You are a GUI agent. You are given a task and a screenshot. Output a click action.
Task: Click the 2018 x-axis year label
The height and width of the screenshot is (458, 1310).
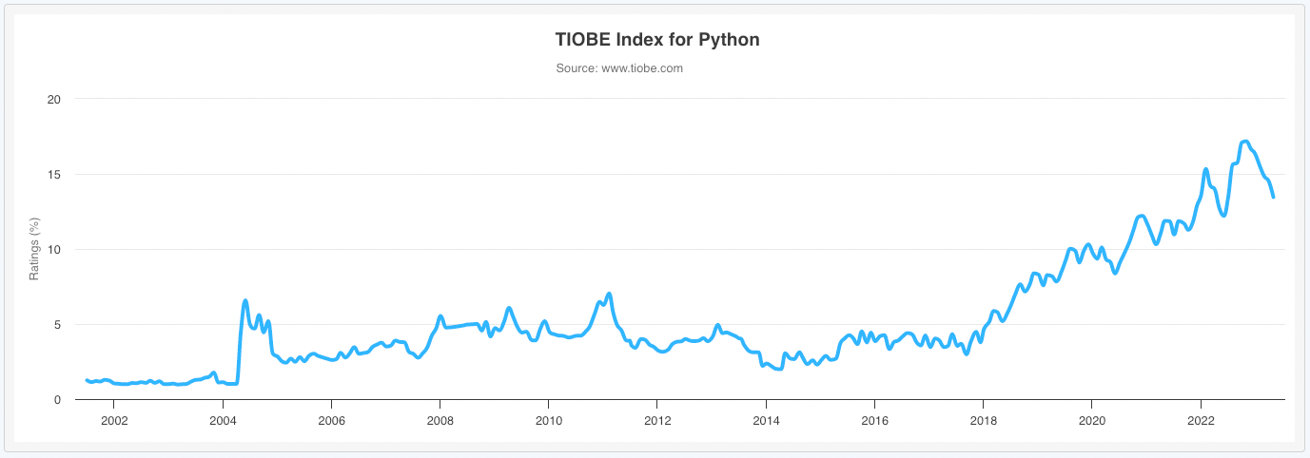984,419
